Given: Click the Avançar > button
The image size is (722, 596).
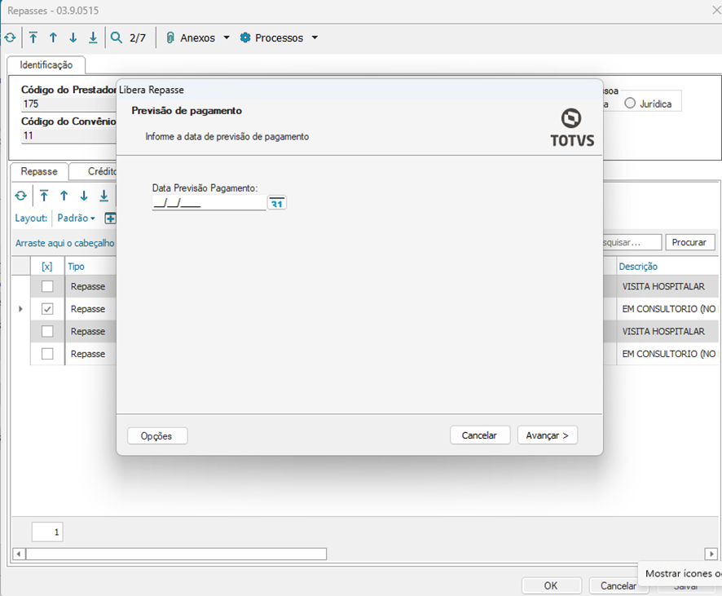Looking at the screenshot, I should (548, 435).
